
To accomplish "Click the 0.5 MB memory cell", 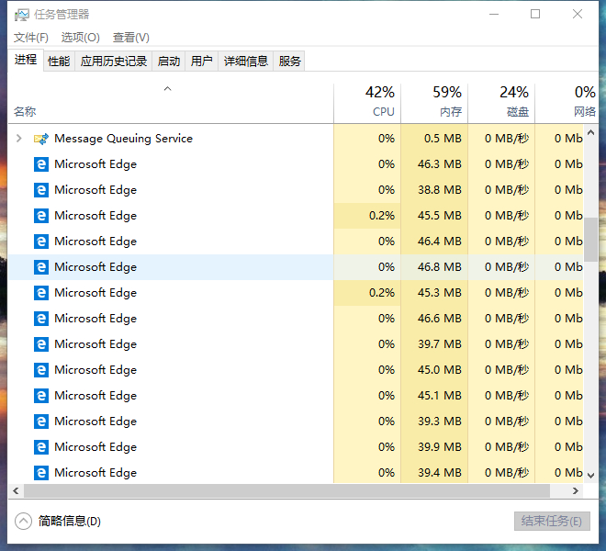I will click(434, 139).
